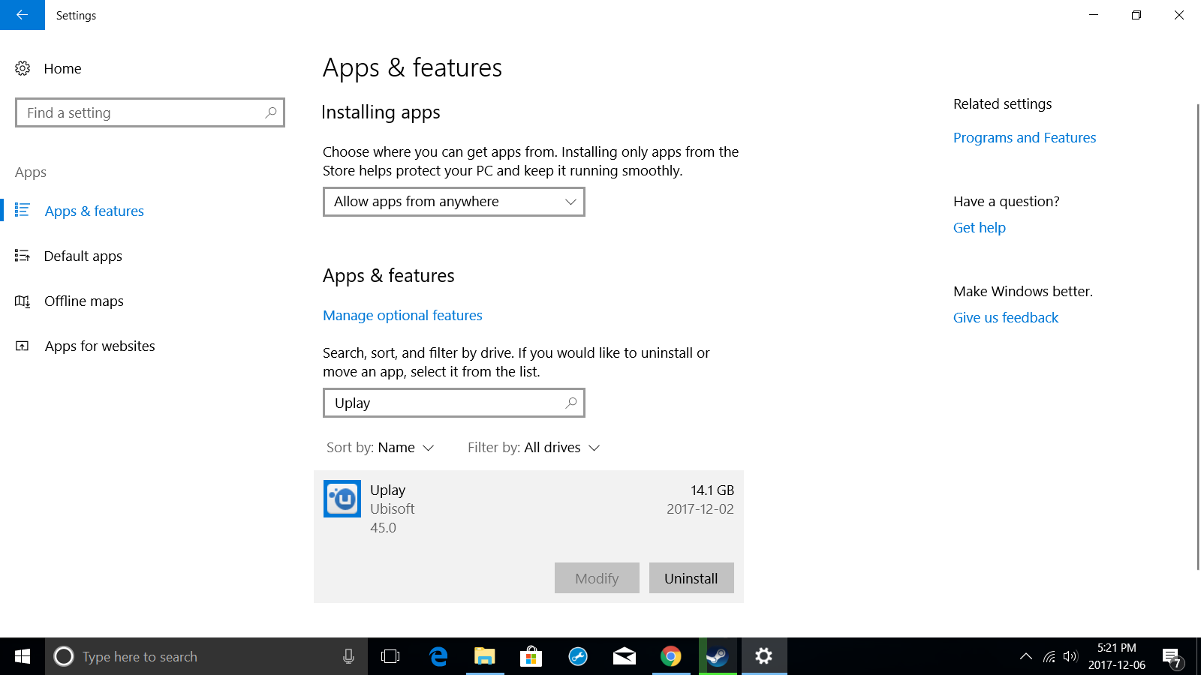Open the Wi-Fi network tray icon
This screenshot has height=675, width=1201.
[x=1049, y=656]
